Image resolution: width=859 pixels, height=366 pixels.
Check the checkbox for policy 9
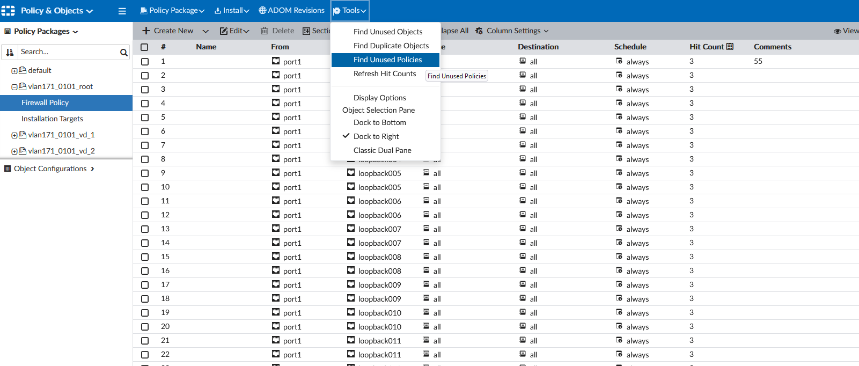pos(145,173)
